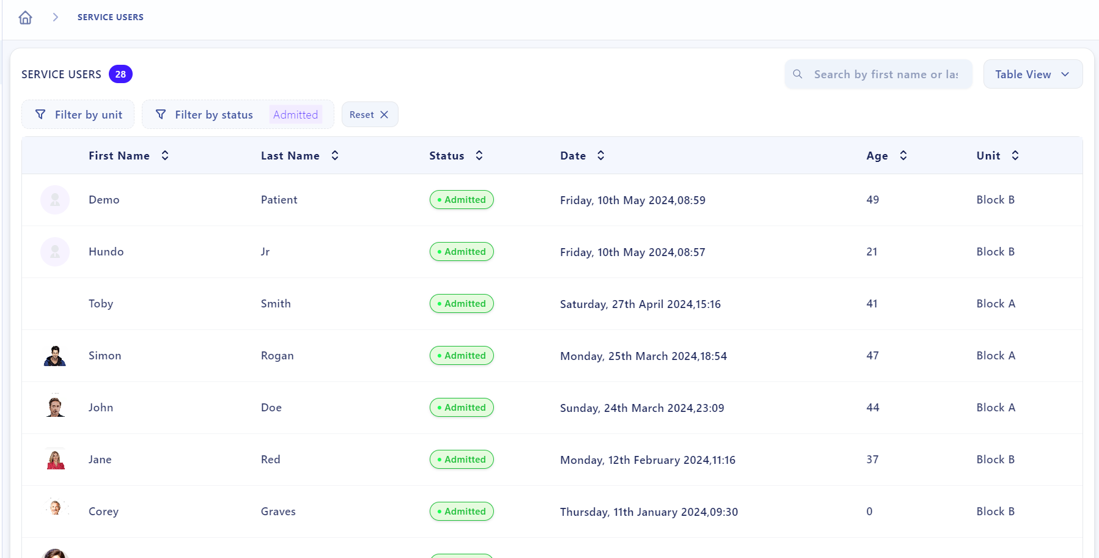Viewport: 1099px width, 558px height.
Task: Click Block B unit in Jane row
Action: tap(996, 460)
